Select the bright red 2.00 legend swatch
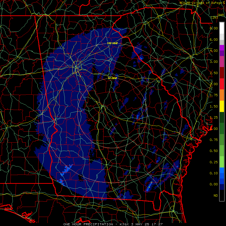The height and width of the screenshot is (226, 226). click(x=222, y=84)
